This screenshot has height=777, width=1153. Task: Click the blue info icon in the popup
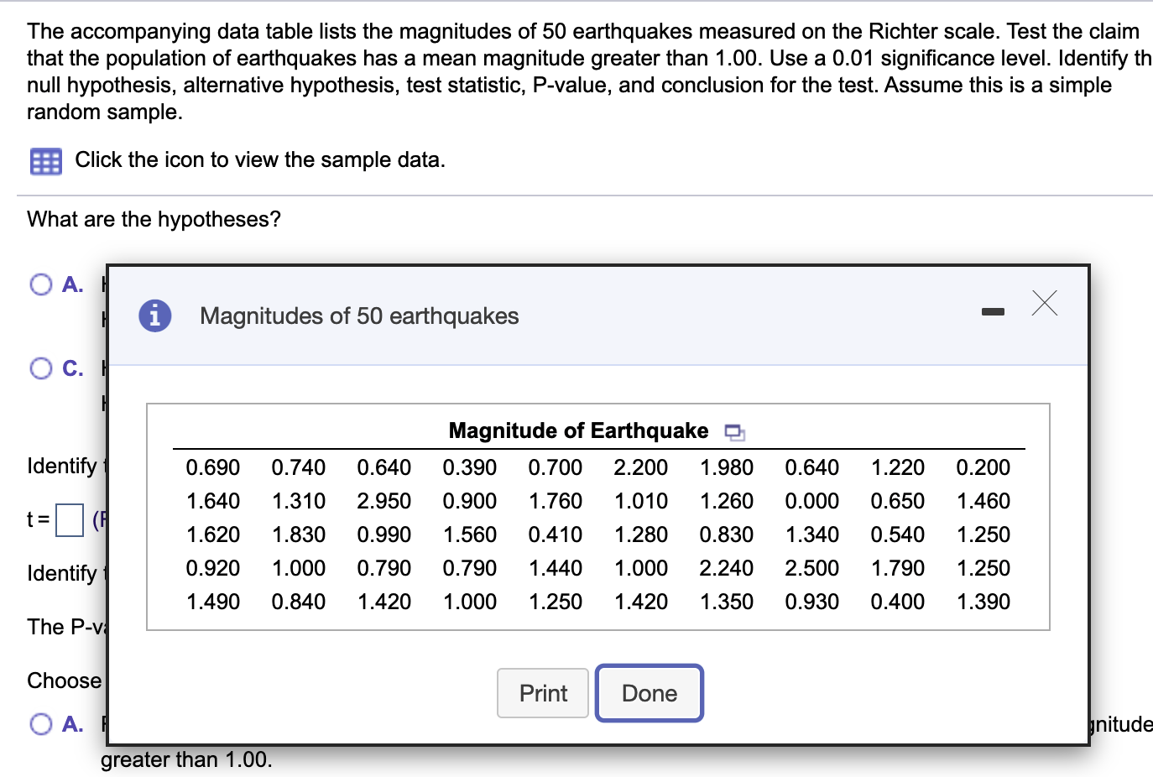tap(154, 315)
